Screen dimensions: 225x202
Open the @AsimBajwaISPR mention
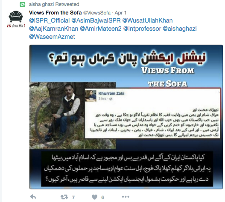[x=96, y=20]
